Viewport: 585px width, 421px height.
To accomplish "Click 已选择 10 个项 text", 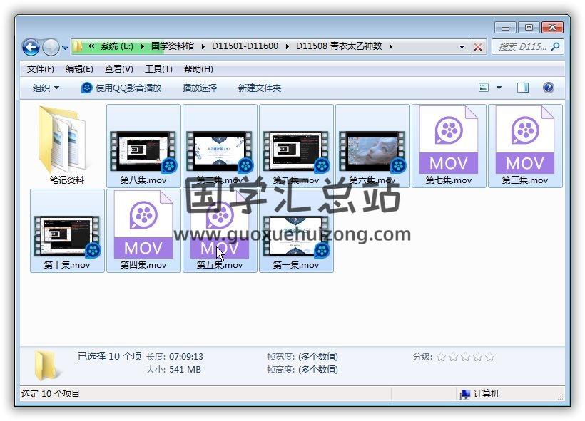I will (109, 357).
